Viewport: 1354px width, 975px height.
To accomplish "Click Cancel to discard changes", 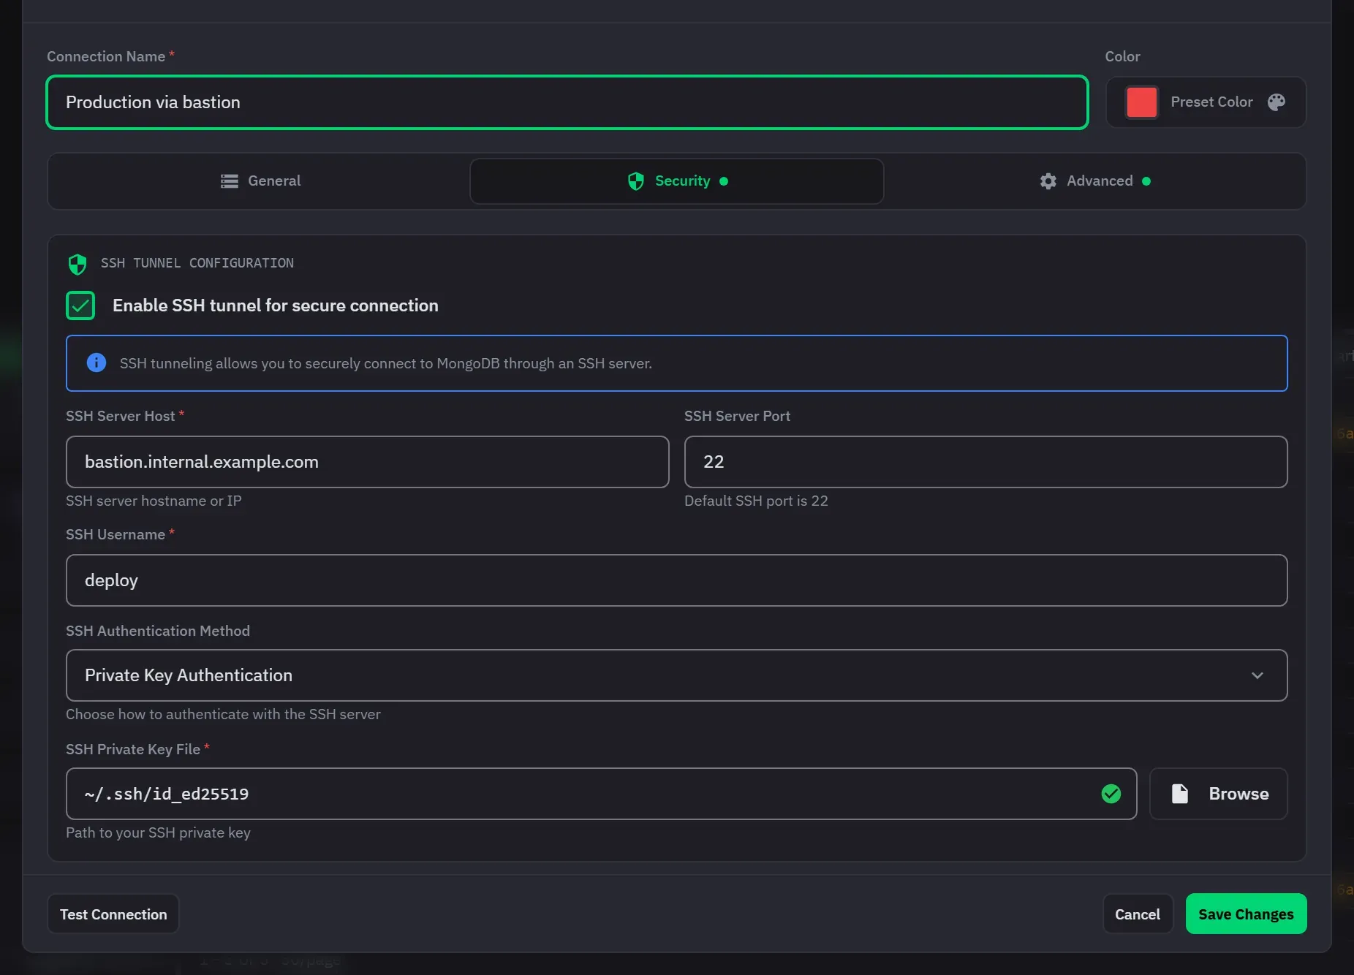I will [1138, 914].
